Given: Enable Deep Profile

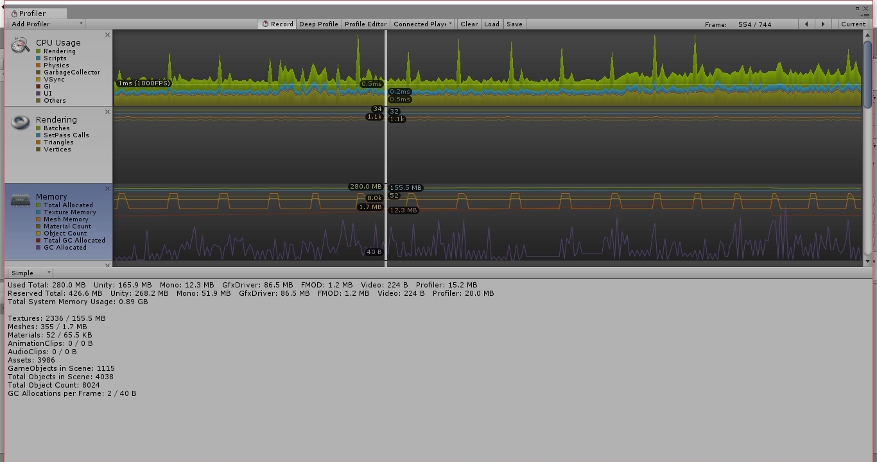Looking at the screenshot, I should [318, 24].
